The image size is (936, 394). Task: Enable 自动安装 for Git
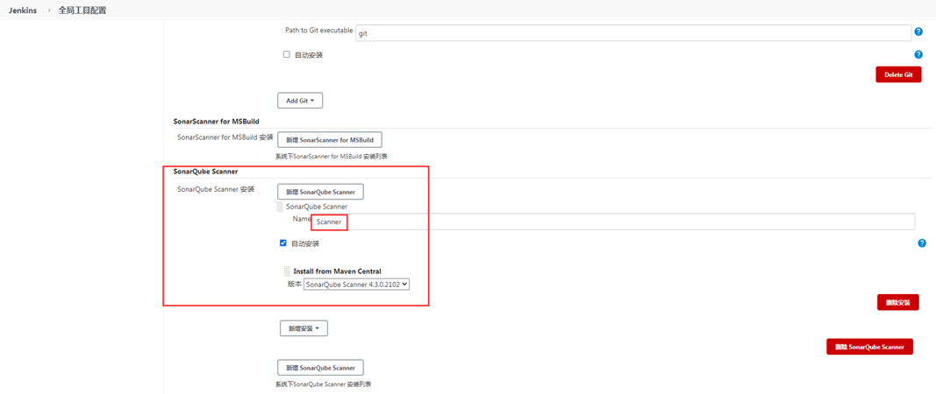click(287, 54)
